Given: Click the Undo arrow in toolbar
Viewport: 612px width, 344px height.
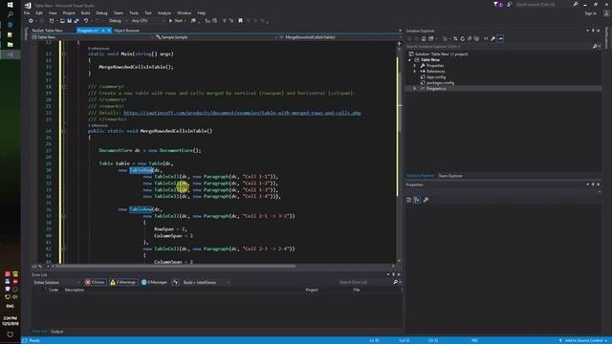Looking at the screenshot, I should click(86, 21).
